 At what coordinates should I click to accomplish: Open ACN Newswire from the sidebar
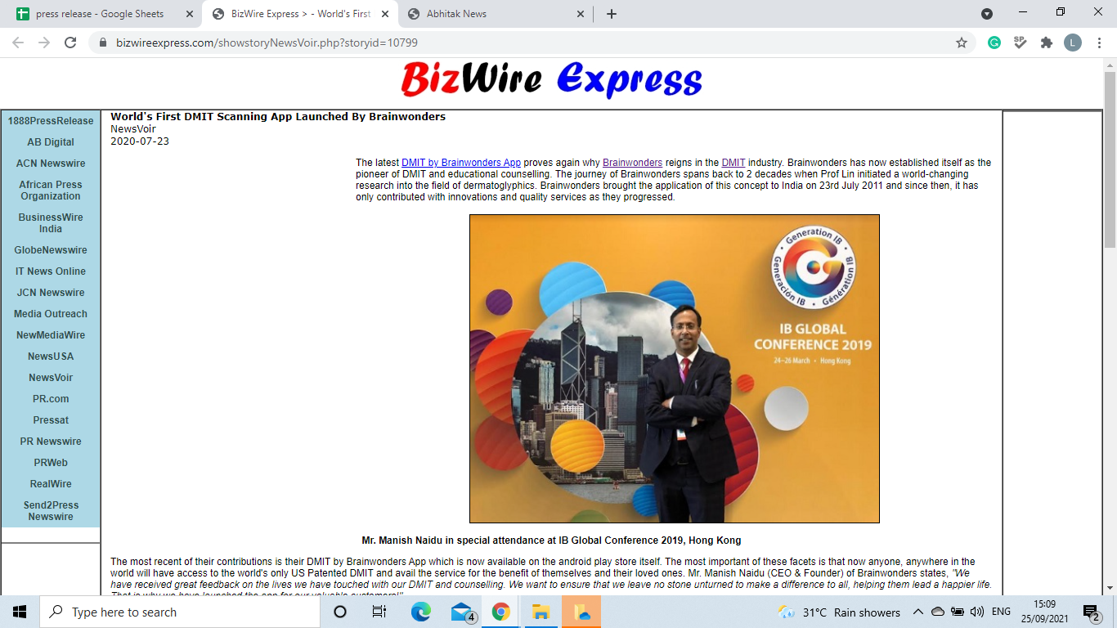click(51, 164)
